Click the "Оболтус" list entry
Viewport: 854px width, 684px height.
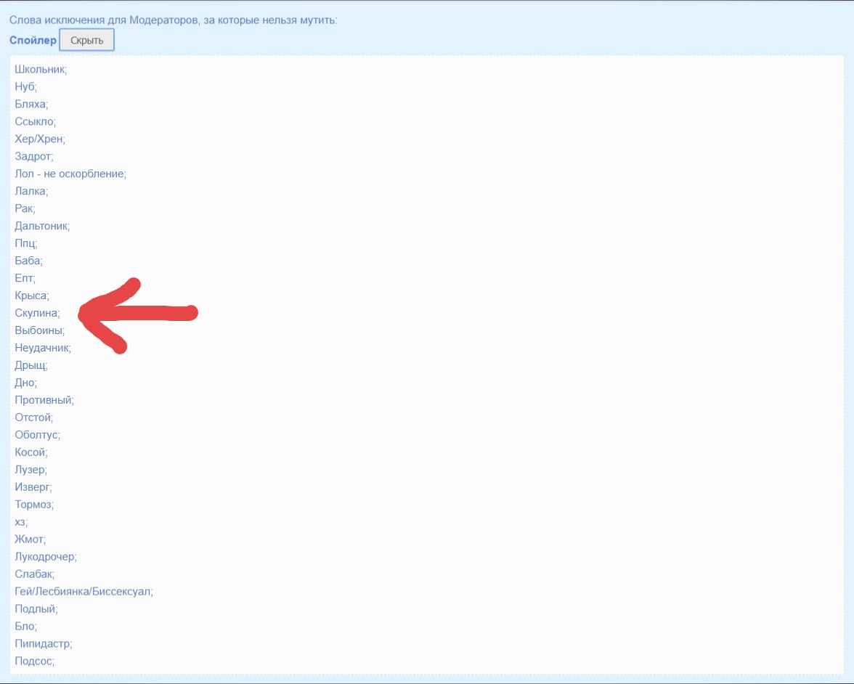click(x=37, y=435)
